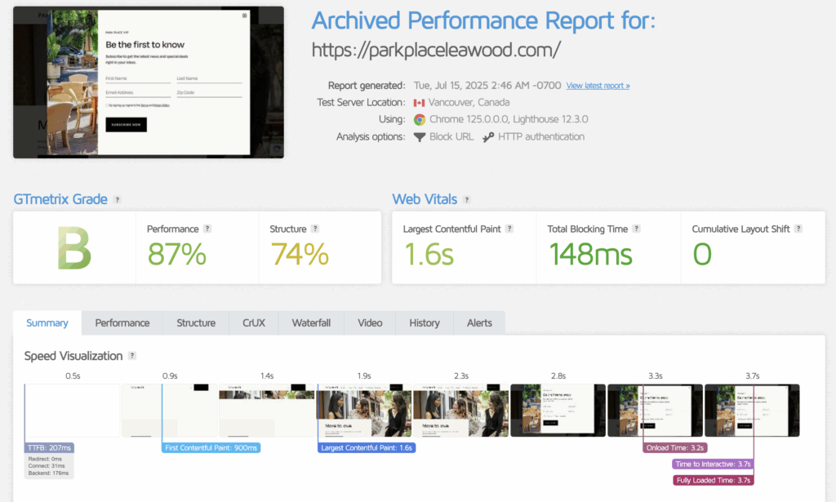Open the Structure tab

[x=196, y=323]
